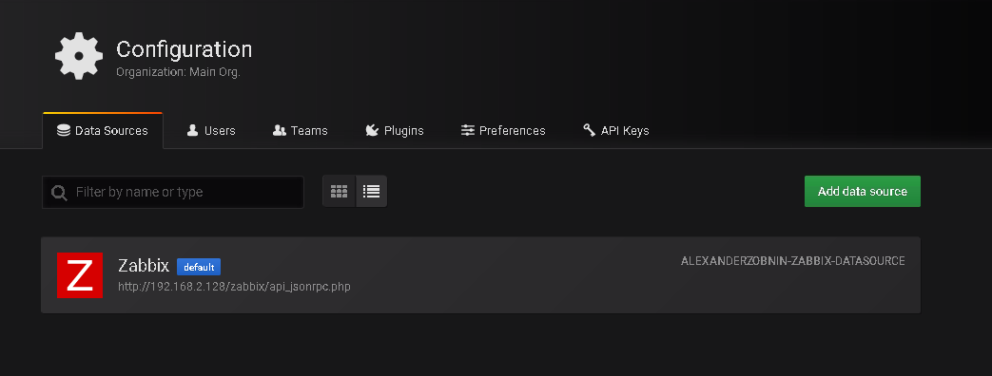Click the red Zabbix logo

pyautogui.click(x=80, y=275)
